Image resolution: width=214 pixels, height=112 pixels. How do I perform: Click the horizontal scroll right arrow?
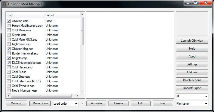[77, 96]
